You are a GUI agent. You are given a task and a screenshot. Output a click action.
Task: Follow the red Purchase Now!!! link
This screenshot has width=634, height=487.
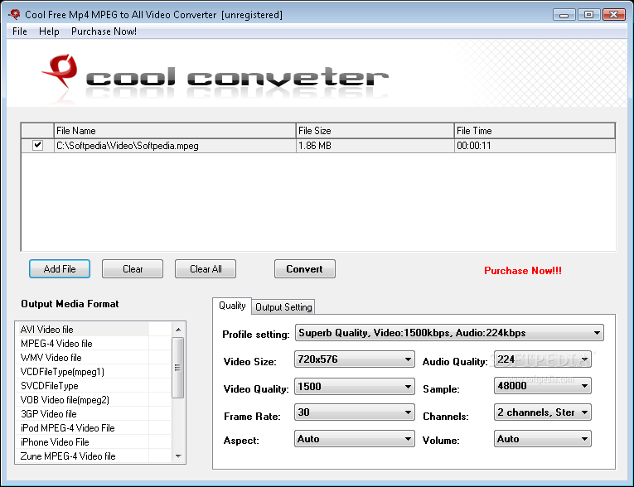[523, 270]
